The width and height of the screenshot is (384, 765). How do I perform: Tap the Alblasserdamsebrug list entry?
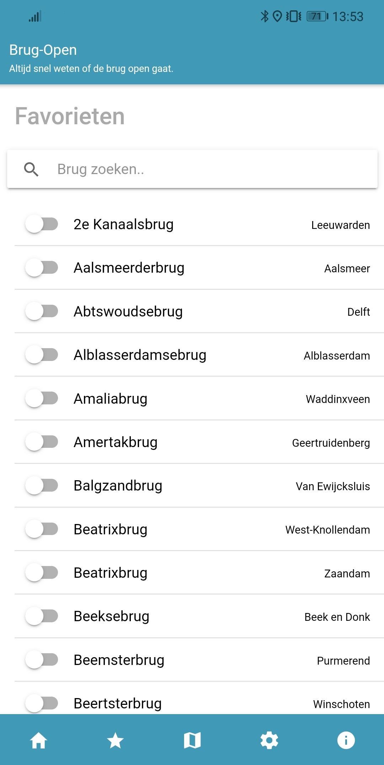click(140, 355)
